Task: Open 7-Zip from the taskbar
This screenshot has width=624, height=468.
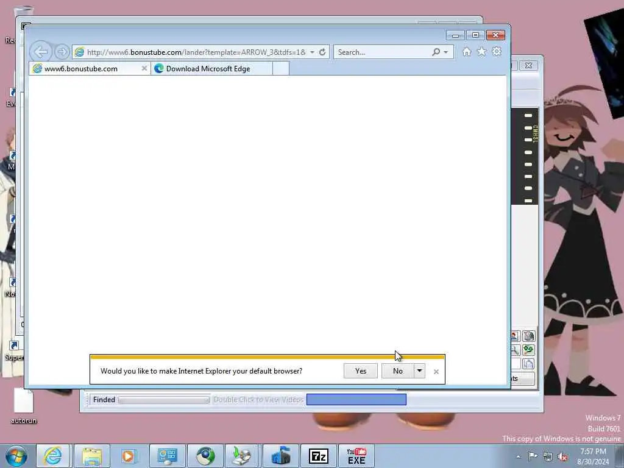Action: (318, 456)
